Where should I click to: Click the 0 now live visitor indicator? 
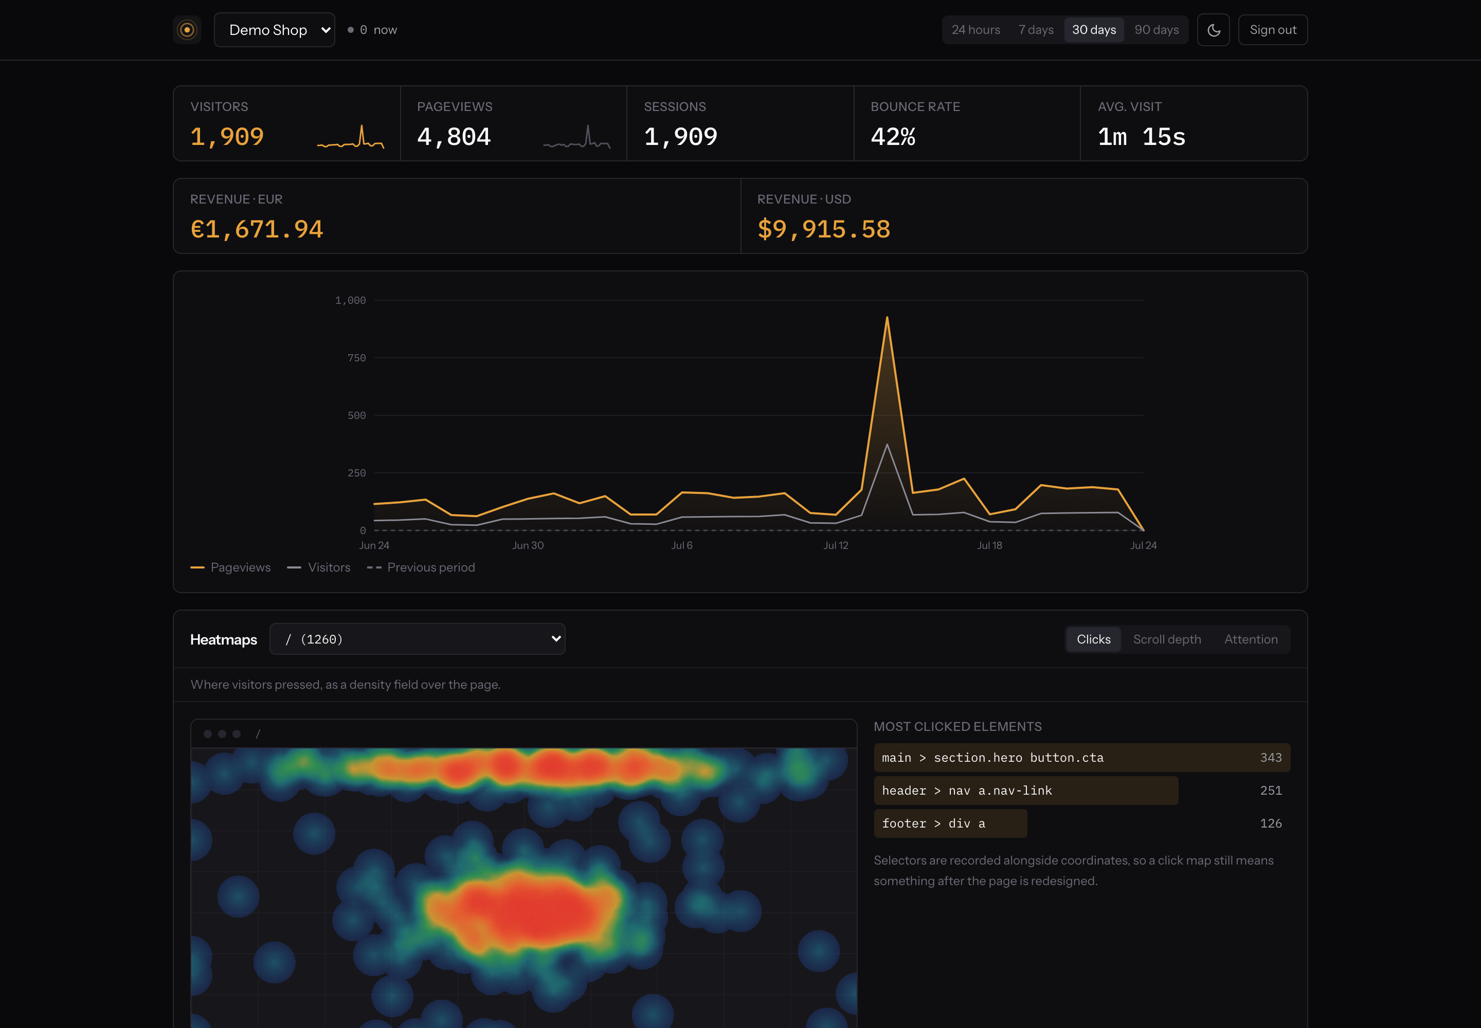pyautogui.click(x=372, y=30)
